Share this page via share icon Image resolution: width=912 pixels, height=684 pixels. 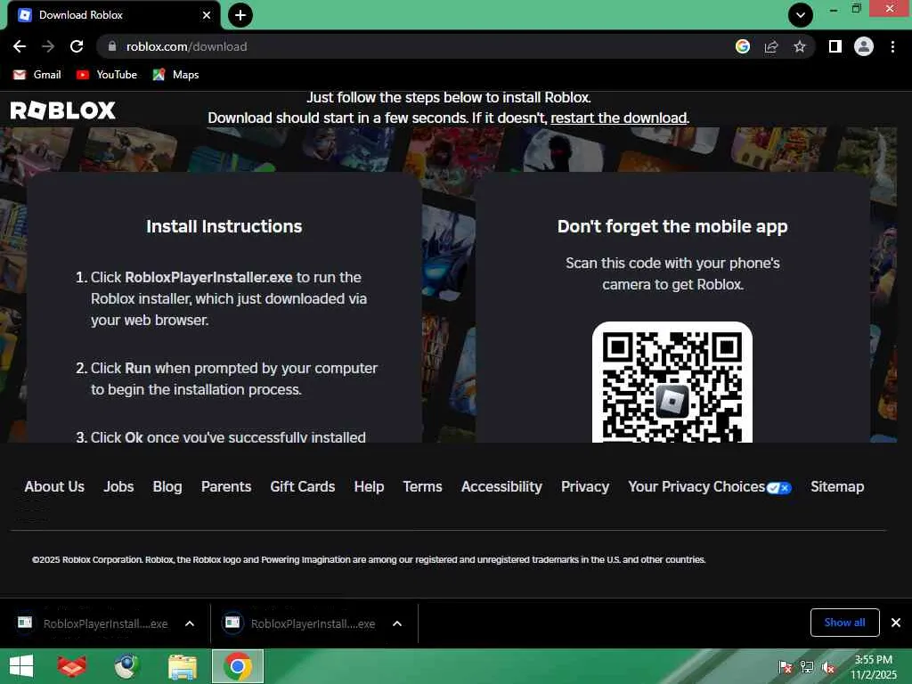tap(771, 46)
